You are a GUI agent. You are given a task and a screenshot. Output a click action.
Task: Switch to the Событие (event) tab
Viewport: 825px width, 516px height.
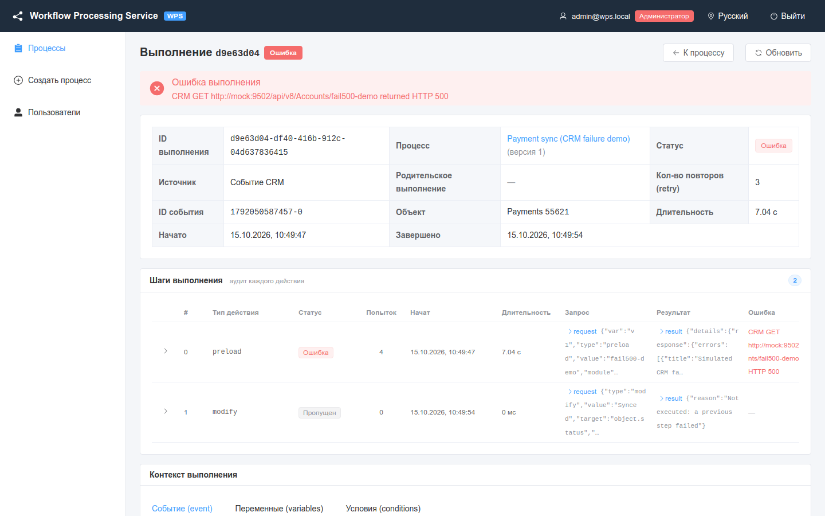pyautogui.click(x=182, y=509)
